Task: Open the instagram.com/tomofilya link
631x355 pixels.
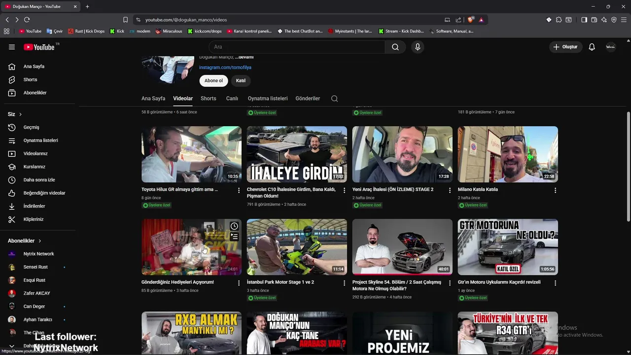Action: (x=225, y=68)
